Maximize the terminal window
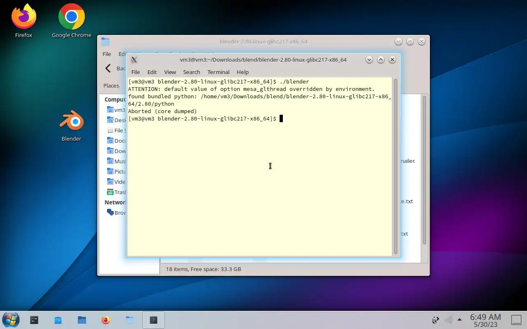 click(x=381, y=60)
